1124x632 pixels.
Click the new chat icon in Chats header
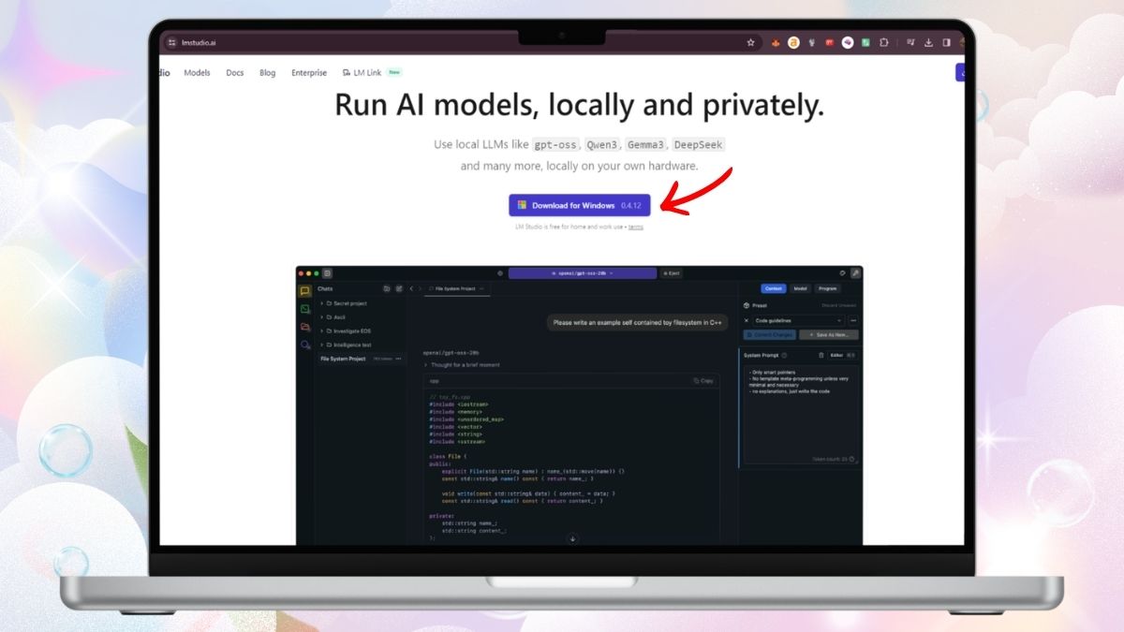click(x=399, y=288)
